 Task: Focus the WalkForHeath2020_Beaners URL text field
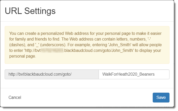point(134,74)
